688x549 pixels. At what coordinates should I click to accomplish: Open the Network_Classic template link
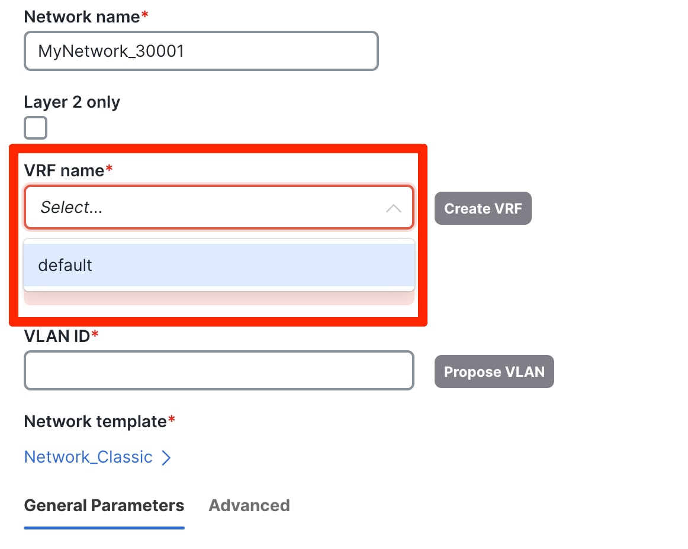[88, 457]
